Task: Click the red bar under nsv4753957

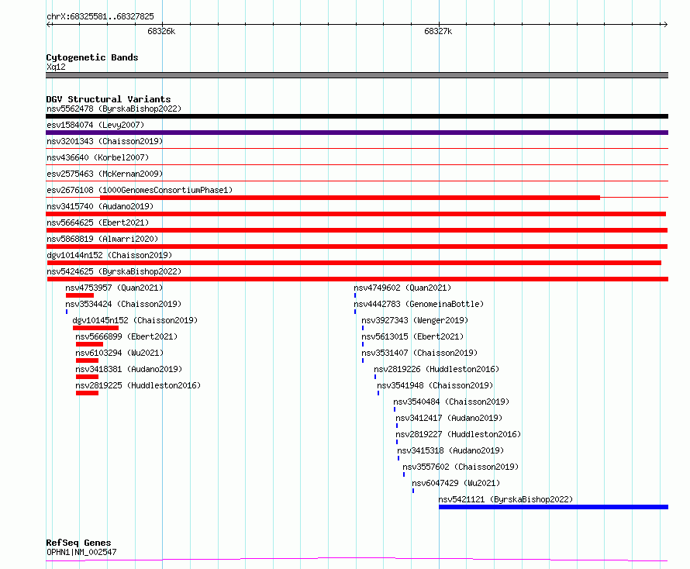Action: point(80,295)
